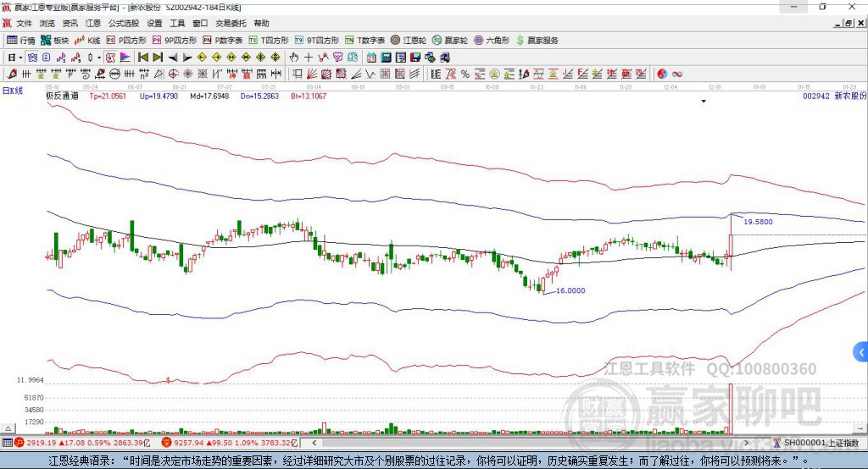Open the 板块 sector view
The width and height of the screenshot is (868, 469).
pos(55,41)
